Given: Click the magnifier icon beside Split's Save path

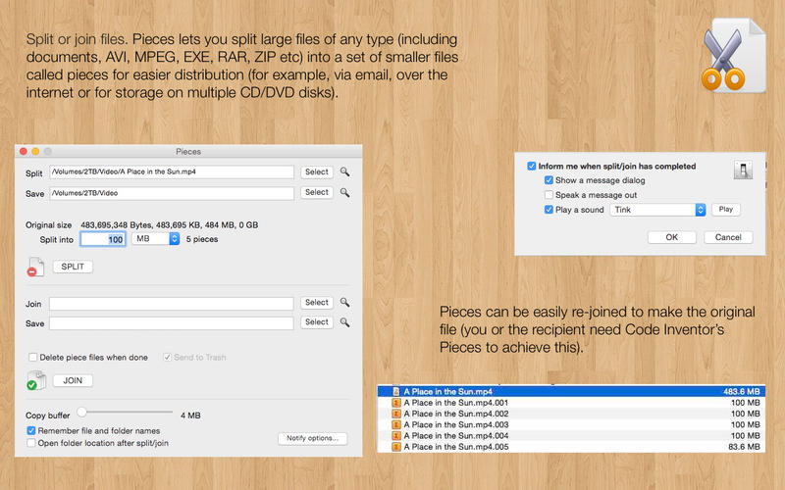Looking at the screenshot, I should coord(345,193).
